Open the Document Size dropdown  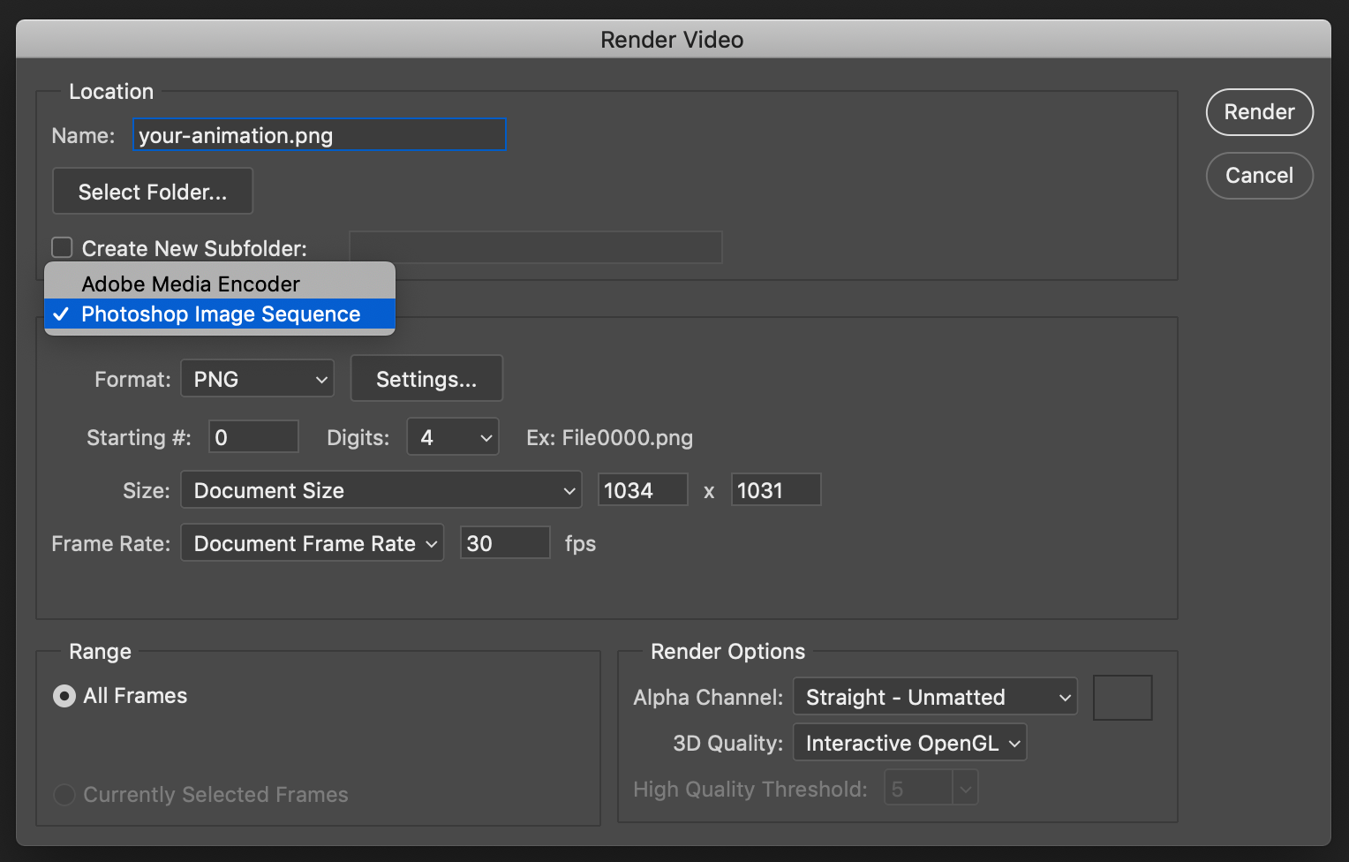pos(381,490)
